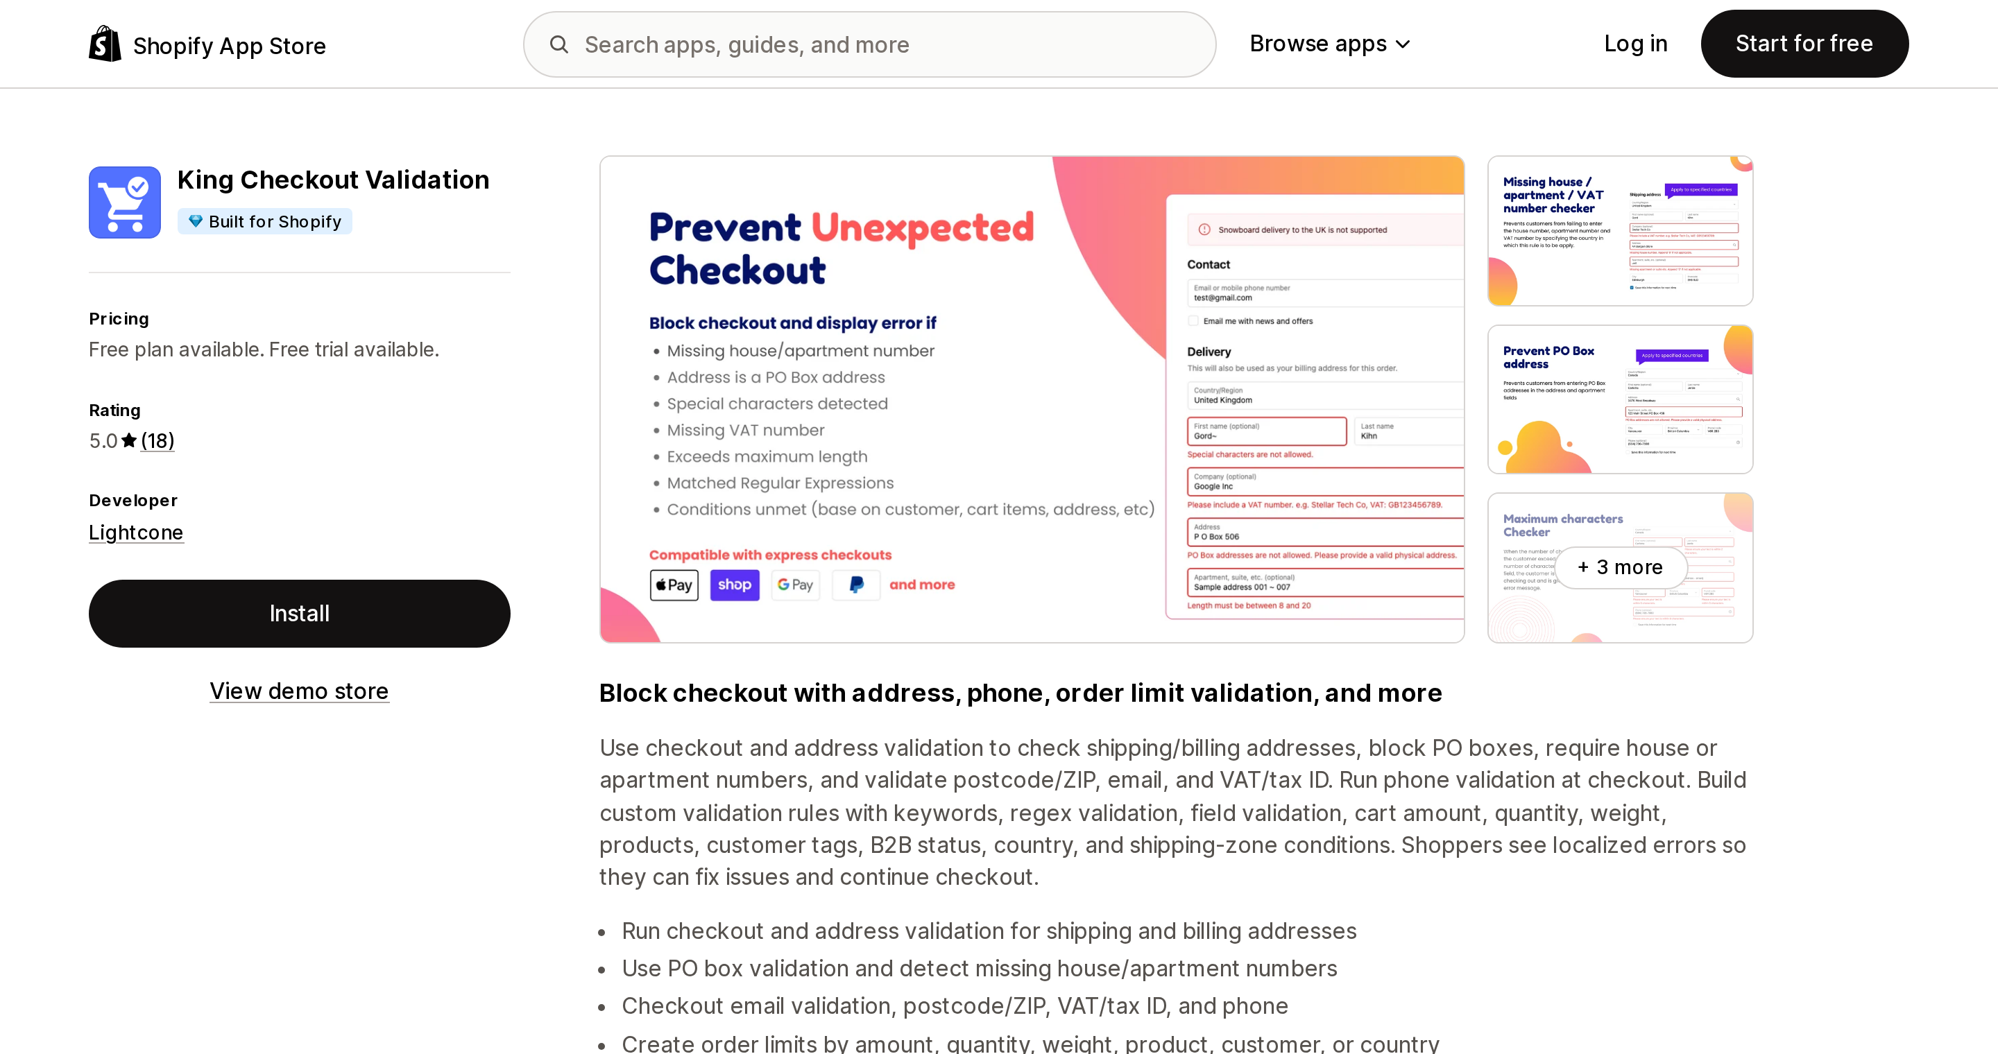This screenshot has width=1998, height=1054.
Task: Click the PayPal logo in the banner
Action: 856,585
